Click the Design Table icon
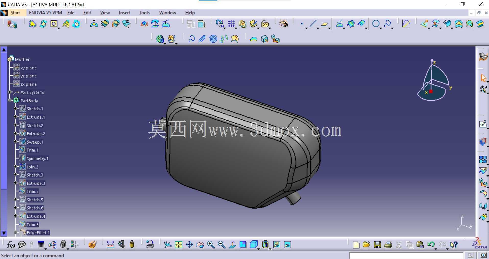This screenshot has width=489, height=259. (x=41, y=244)
